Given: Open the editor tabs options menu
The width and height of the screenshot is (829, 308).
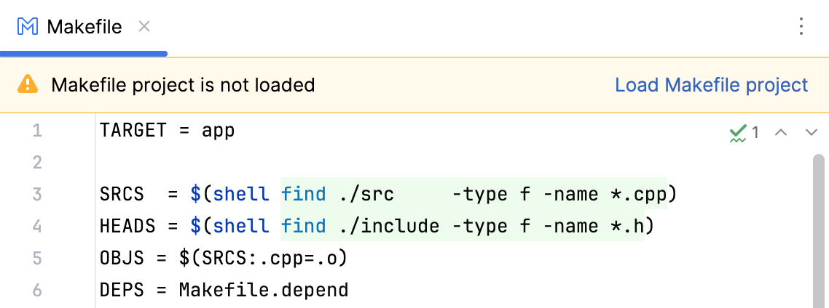Looking at the screenshot, I should coord(801,27).
